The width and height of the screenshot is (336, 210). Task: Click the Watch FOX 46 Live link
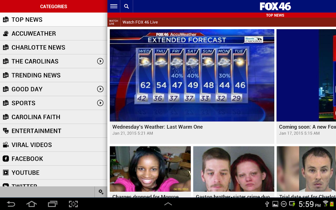[x=140, y=22]
